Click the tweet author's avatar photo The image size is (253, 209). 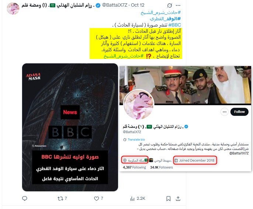13,8
